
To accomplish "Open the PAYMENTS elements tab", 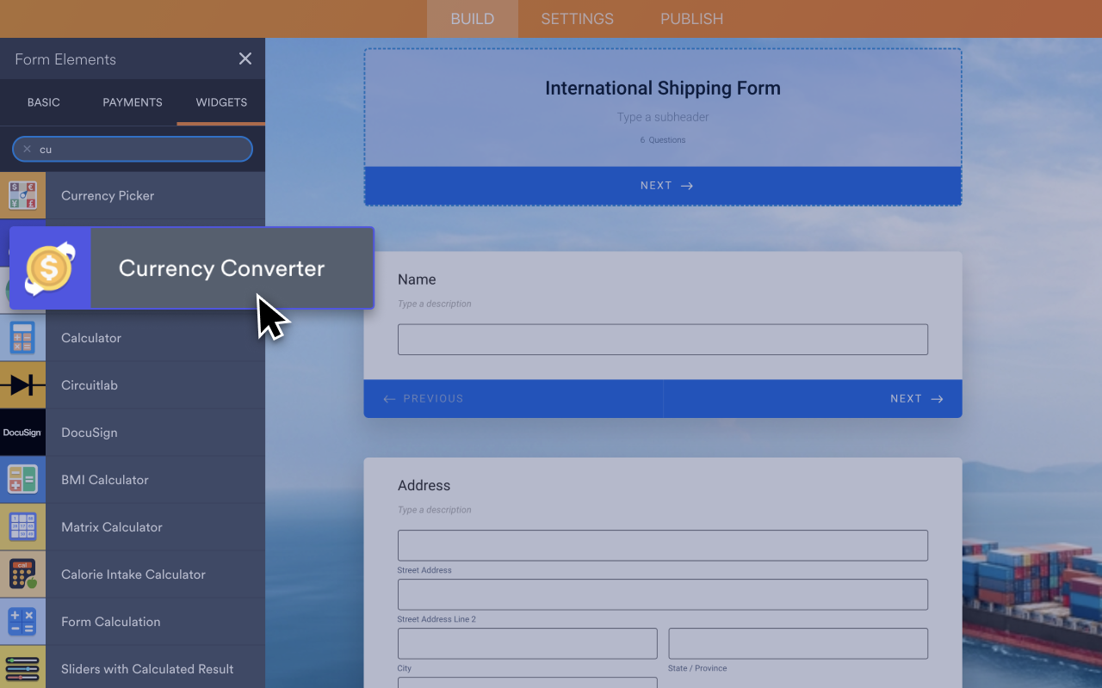I will (132, 102).
